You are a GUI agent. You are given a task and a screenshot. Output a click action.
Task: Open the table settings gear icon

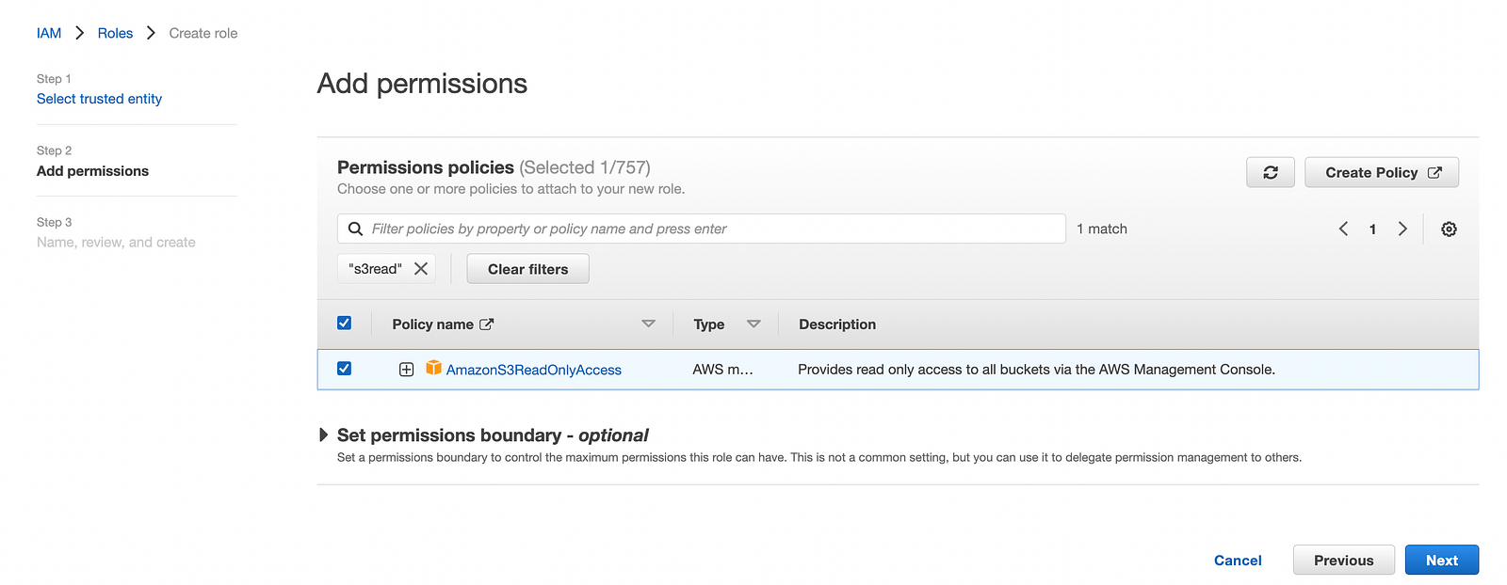[1449, 229]
